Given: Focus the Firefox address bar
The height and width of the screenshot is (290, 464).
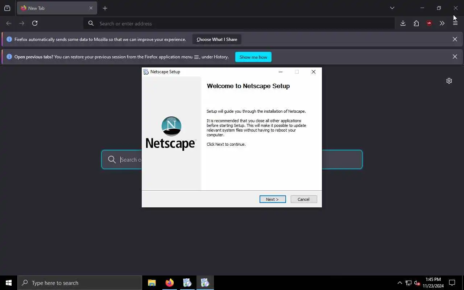Looking at the screenshot, I should [x=239, y=23].
